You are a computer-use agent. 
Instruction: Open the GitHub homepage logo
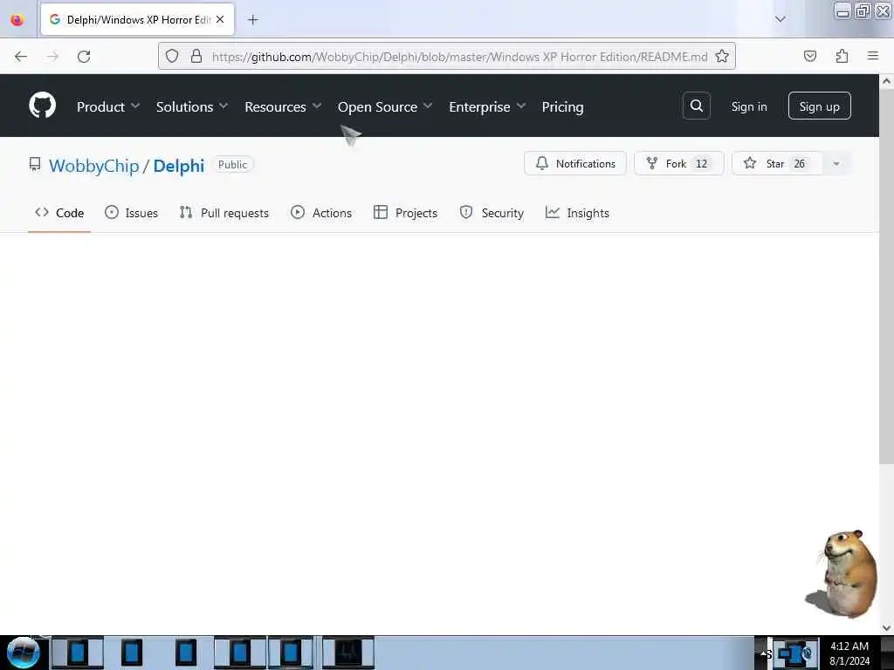pos(42,106)
